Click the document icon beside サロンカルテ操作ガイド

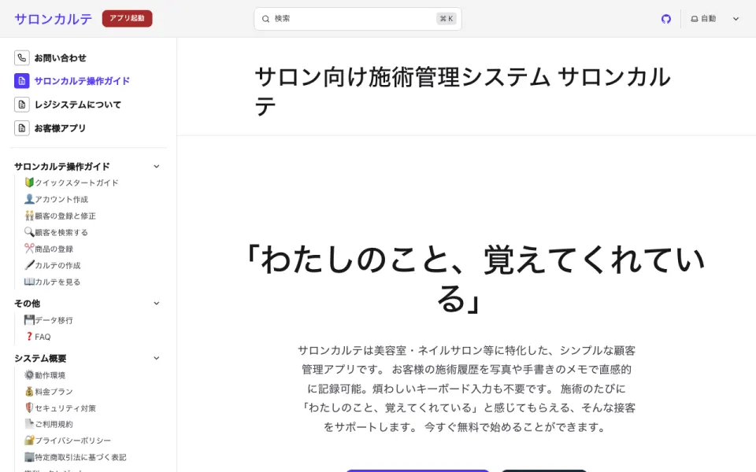(22, 81)
